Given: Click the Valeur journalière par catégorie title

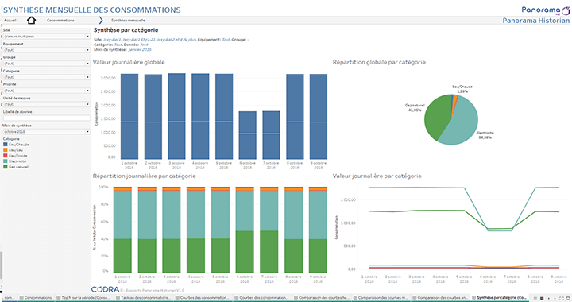Looking at the screenshot, I should pyautogui.click(x=377, y=176).
